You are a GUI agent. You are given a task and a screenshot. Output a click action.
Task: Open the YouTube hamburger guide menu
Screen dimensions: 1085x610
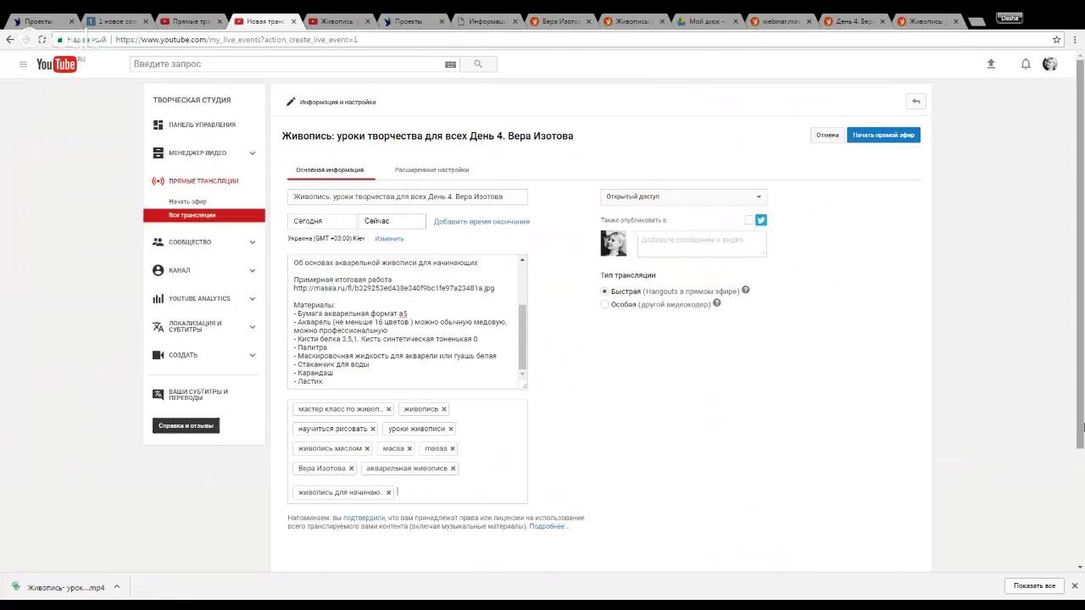(23, 64)
